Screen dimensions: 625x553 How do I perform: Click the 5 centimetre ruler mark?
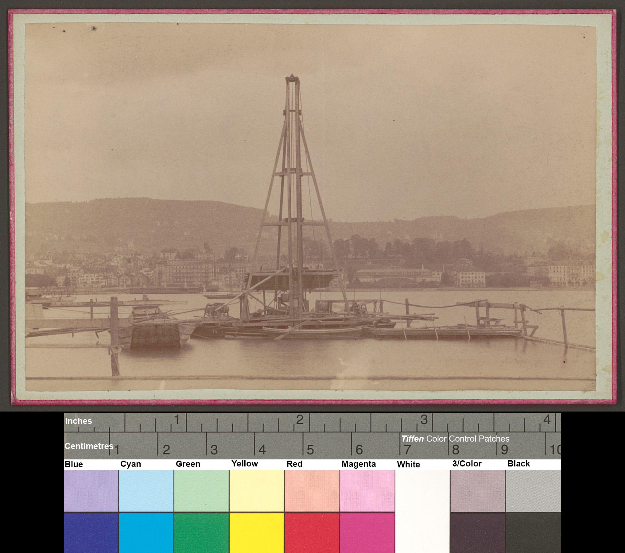(x=310, y=450)
